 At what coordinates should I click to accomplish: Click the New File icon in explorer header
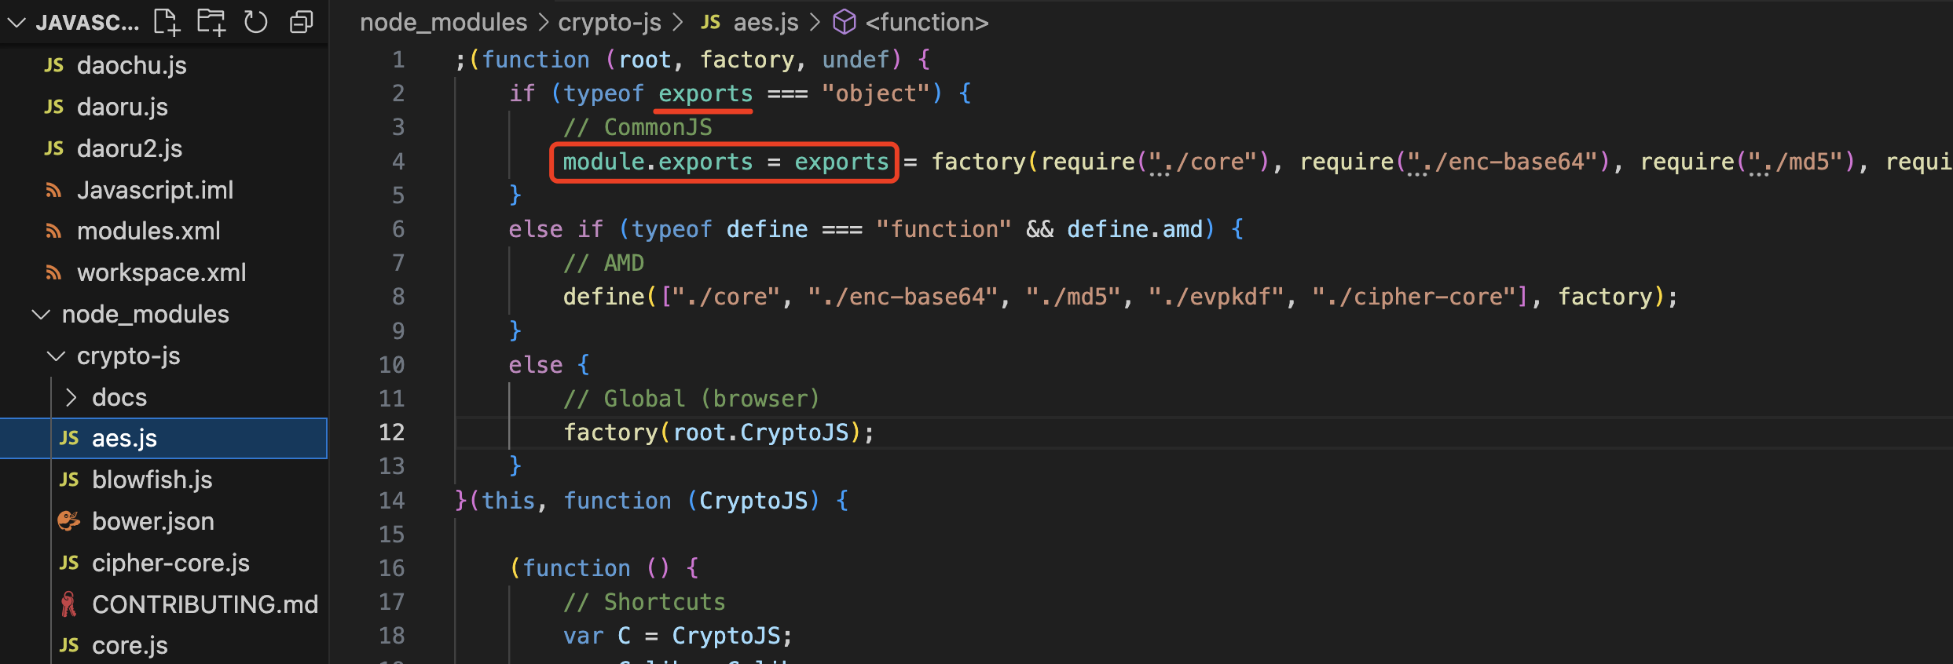coord(167,22)
